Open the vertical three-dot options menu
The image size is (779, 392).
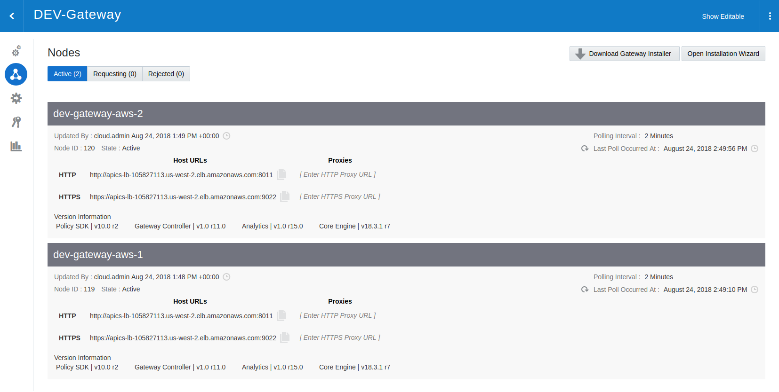tap(770, 16)
